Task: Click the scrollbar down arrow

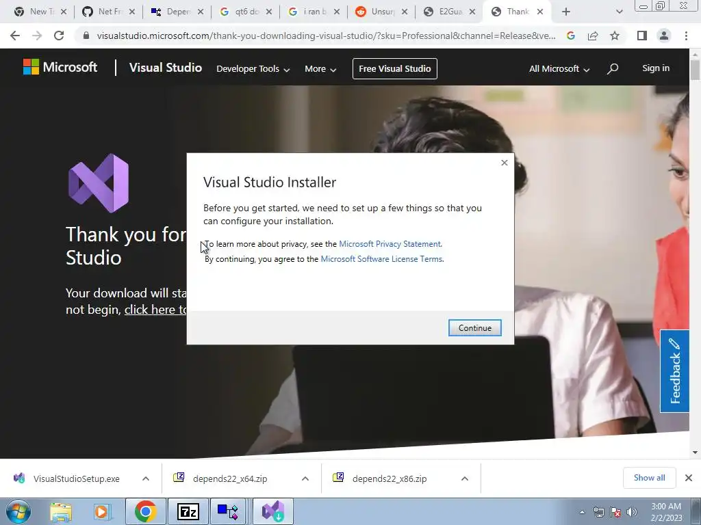Action: point(695,453)
